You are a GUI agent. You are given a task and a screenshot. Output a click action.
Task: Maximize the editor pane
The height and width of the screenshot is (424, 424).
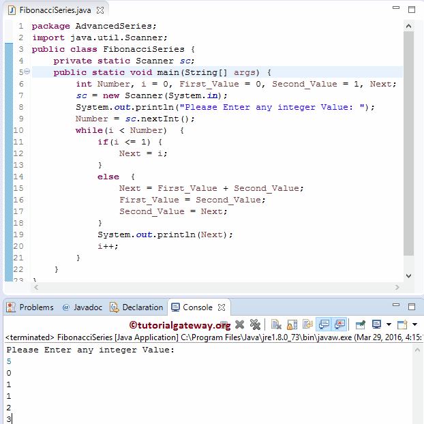point(412,10)
